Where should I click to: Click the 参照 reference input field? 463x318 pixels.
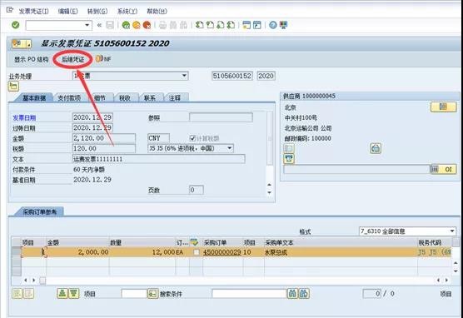[221, 117]
